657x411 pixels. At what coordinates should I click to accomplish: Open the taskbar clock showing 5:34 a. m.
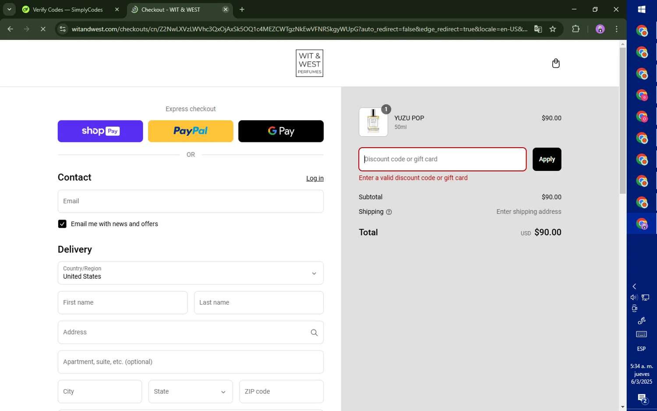(642, 374)
